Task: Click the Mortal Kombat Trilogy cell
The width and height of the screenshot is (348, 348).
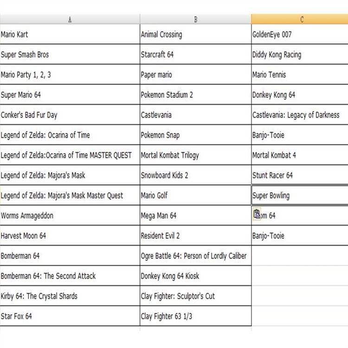Action: pos(195,155)
